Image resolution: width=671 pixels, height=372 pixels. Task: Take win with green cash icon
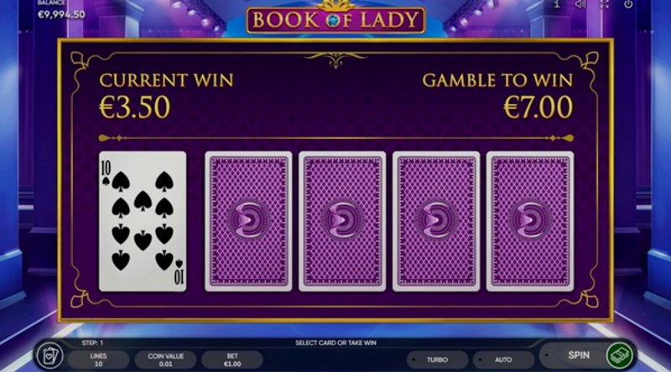tap(619, 355)
